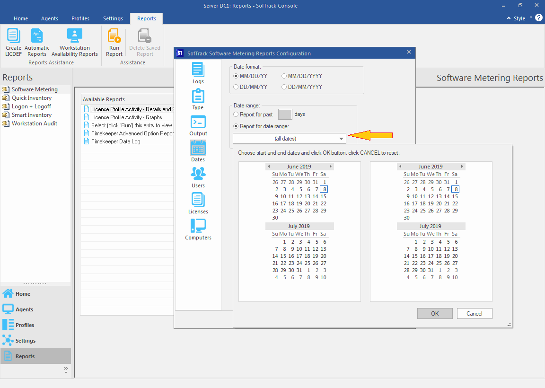Click the Available Reports column header

127,99
